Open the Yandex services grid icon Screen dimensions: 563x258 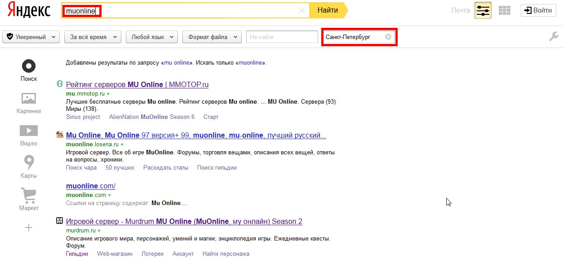[x=505, y=10]
